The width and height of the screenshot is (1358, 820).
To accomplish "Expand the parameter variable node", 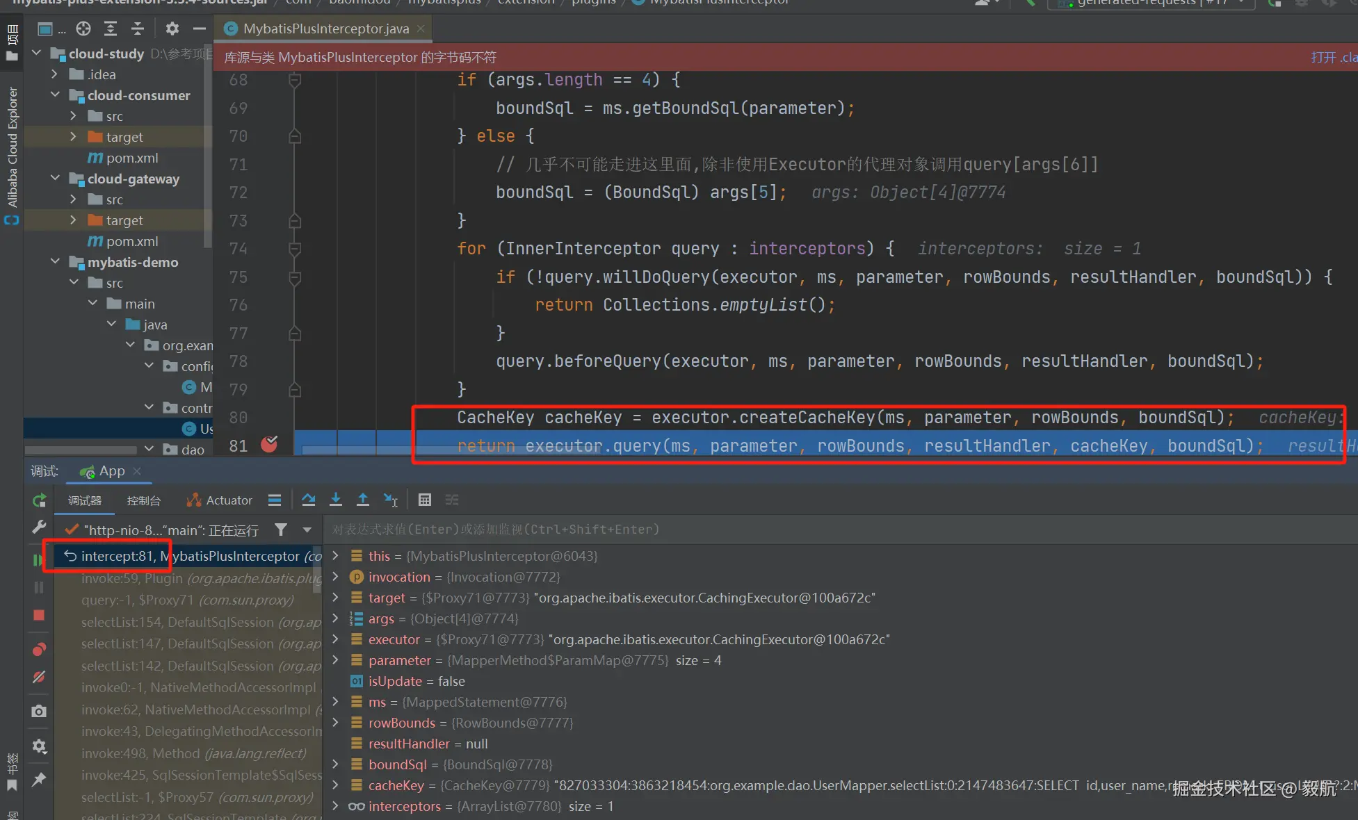I will (335, 659).
